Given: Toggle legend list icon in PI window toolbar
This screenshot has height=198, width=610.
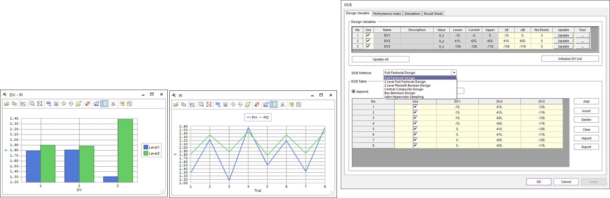Looking at the screenshot, I should coord(273,104).
